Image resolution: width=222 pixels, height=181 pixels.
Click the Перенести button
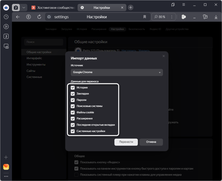126,142
